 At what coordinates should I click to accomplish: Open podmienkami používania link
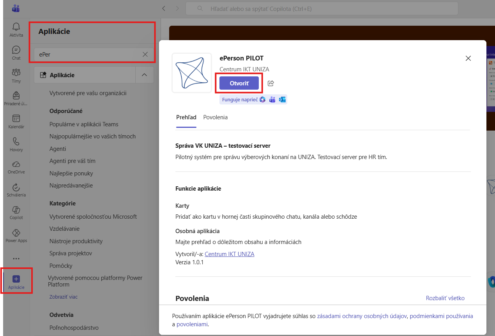point(442,316)
